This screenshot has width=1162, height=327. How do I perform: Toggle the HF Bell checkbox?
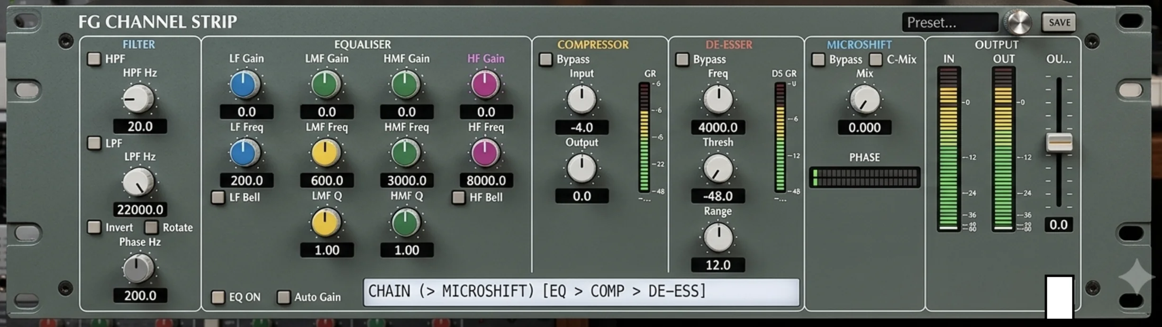pyautogui.click(x=458, y=197)
